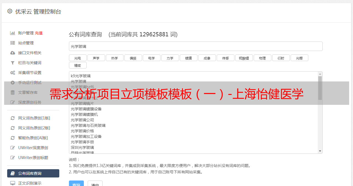
Task: Click the keyword input containing 光学玻璃
Action: [196, 46]
